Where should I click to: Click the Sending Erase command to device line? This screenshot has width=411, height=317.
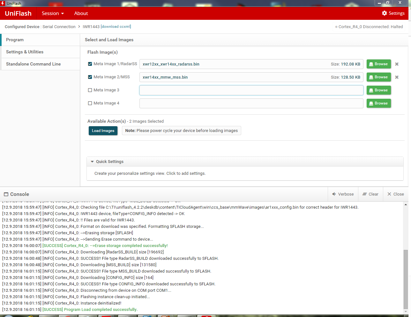(78, 239)
